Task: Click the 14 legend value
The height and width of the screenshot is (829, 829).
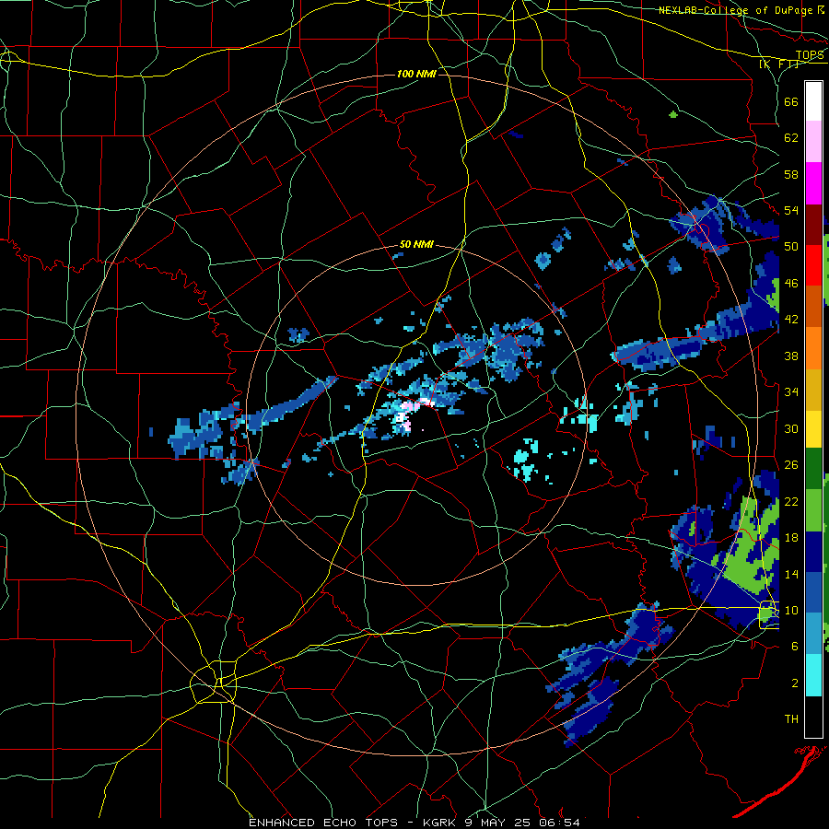Action: pos(791,574)
